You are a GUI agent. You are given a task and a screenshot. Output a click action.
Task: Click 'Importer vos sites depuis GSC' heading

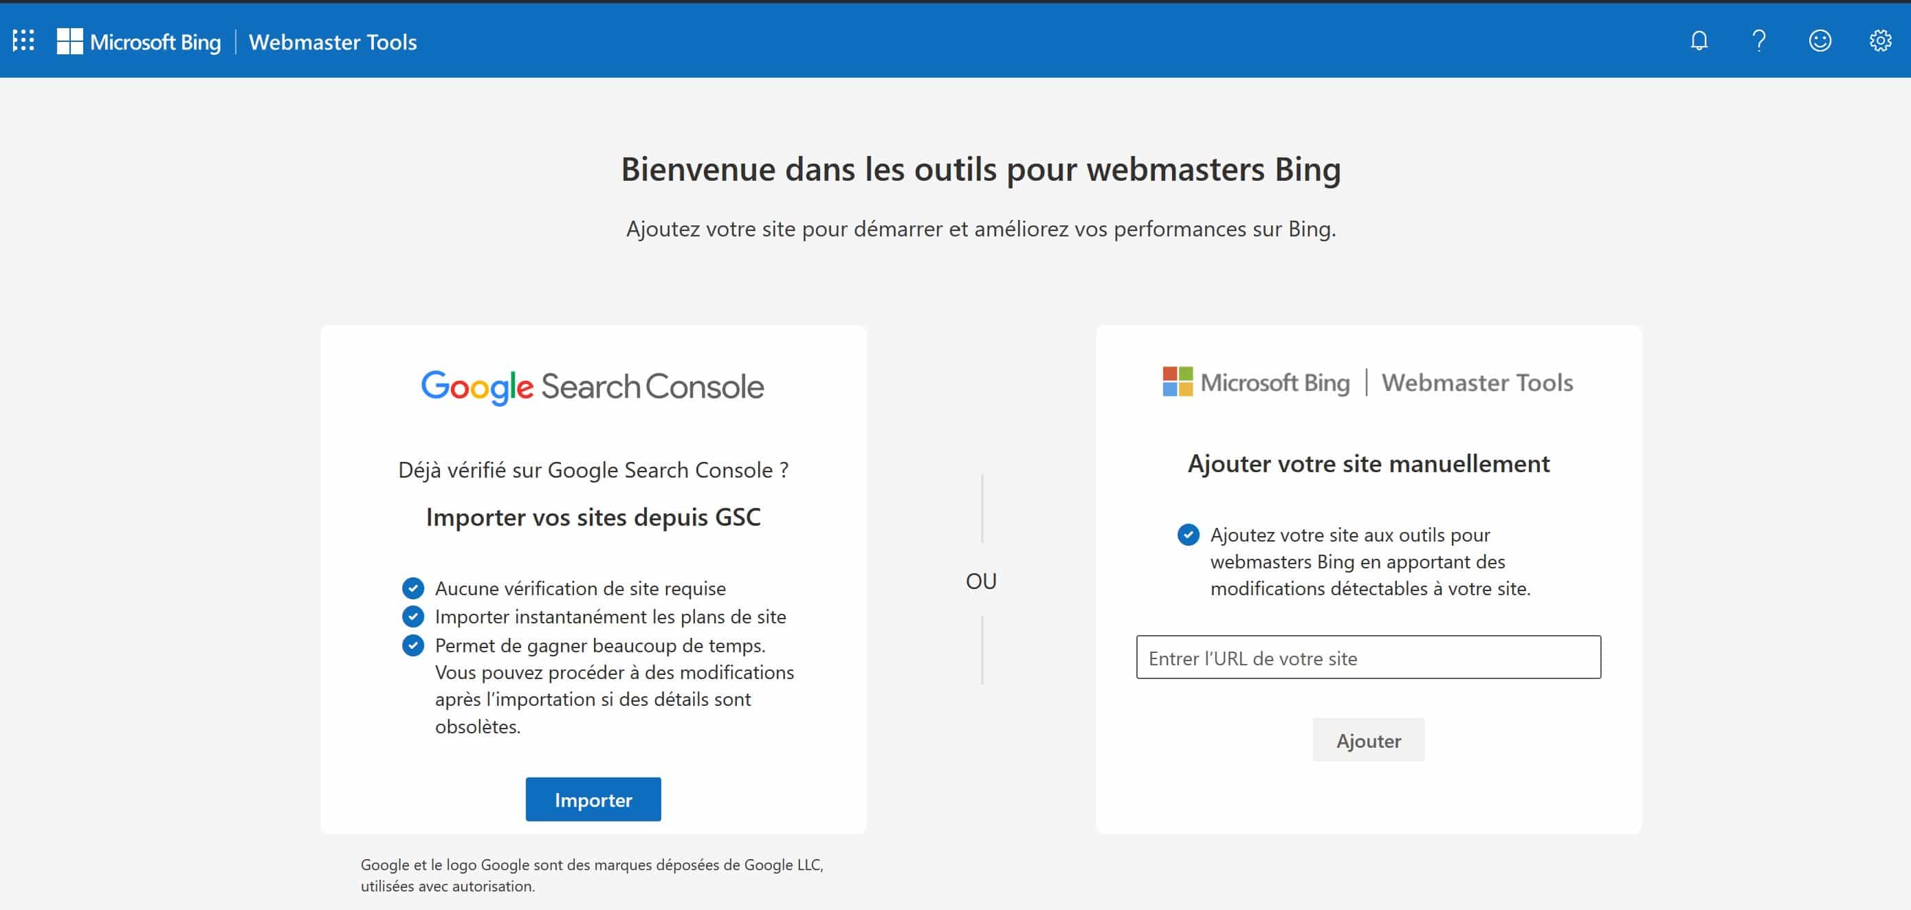pos(593,517)
